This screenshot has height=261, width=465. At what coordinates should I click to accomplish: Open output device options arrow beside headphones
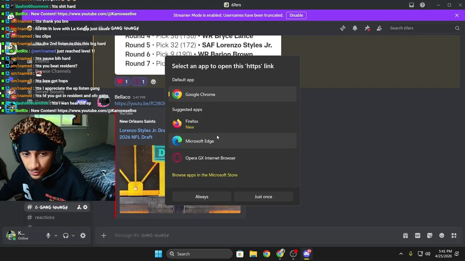point(73,235)
